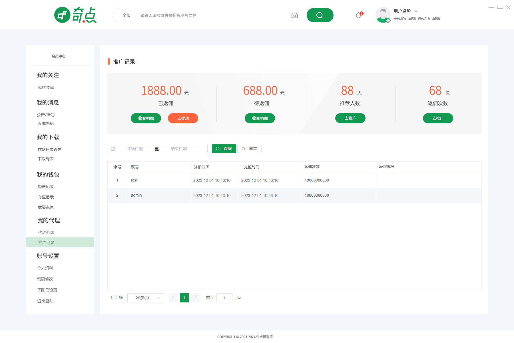This screenshot has height=343, width=514.
Task: Click the 序号 column header
Action: [117, 167]
